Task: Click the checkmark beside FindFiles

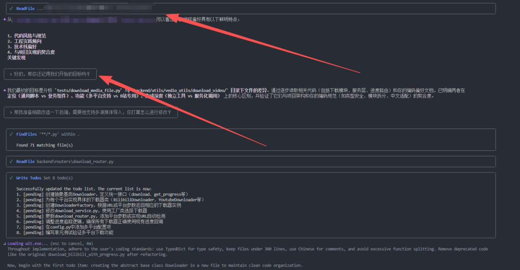Action: 12,134
